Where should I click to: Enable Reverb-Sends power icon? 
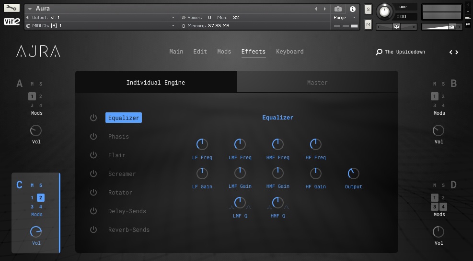(93, 230)
